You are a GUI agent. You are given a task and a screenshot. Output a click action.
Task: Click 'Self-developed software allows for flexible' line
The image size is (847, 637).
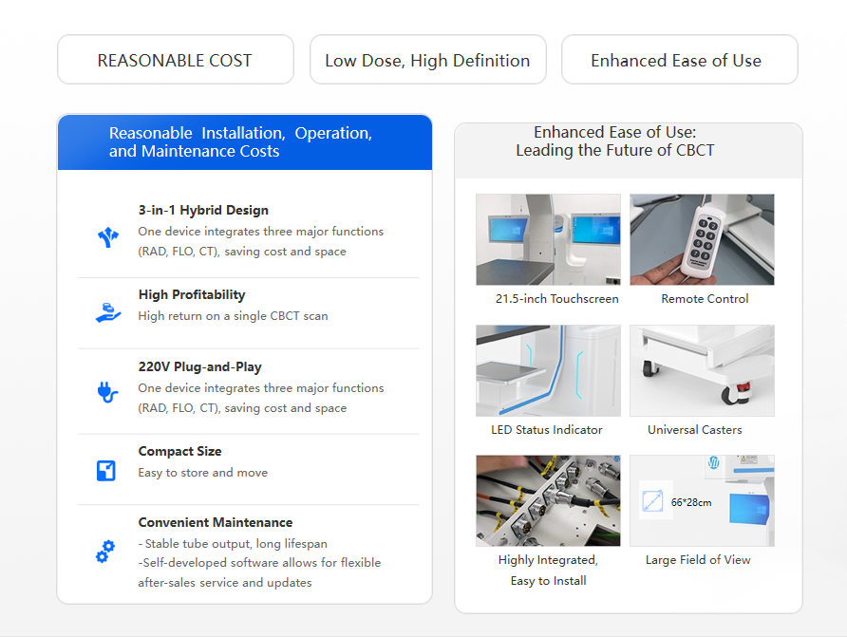pos(259,563)
